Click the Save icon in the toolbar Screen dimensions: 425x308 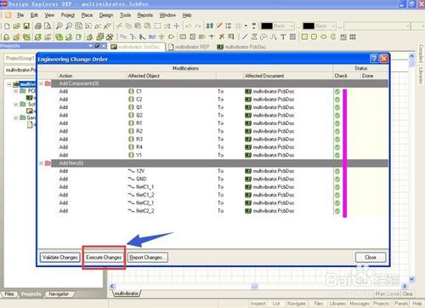point(26,26)
